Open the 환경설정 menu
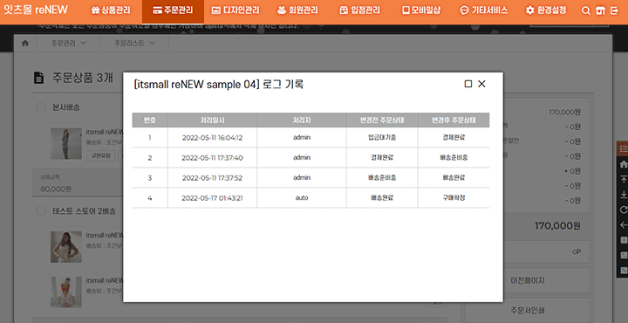This screenshot has width=628, height=323. point(546,10)
